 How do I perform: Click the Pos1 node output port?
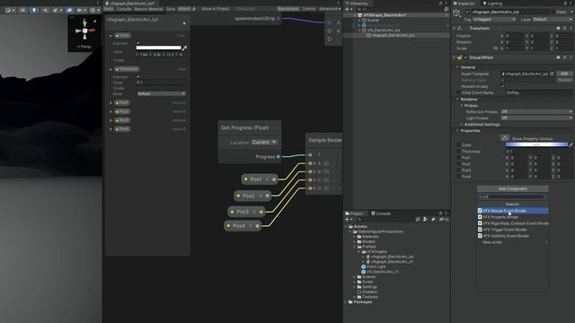274,179
